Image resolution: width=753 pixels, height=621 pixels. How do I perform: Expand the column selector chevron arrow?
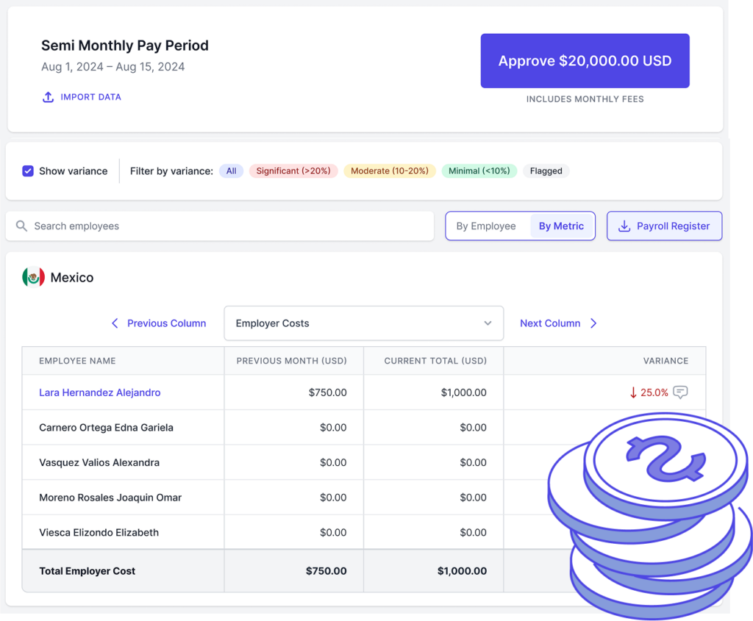(488, 323)
